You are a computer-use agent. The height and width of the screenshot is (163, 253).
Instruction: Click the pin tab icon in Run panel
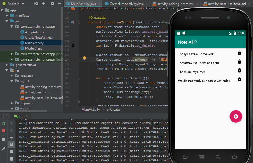pyautogui.click(x=4, y=149)
